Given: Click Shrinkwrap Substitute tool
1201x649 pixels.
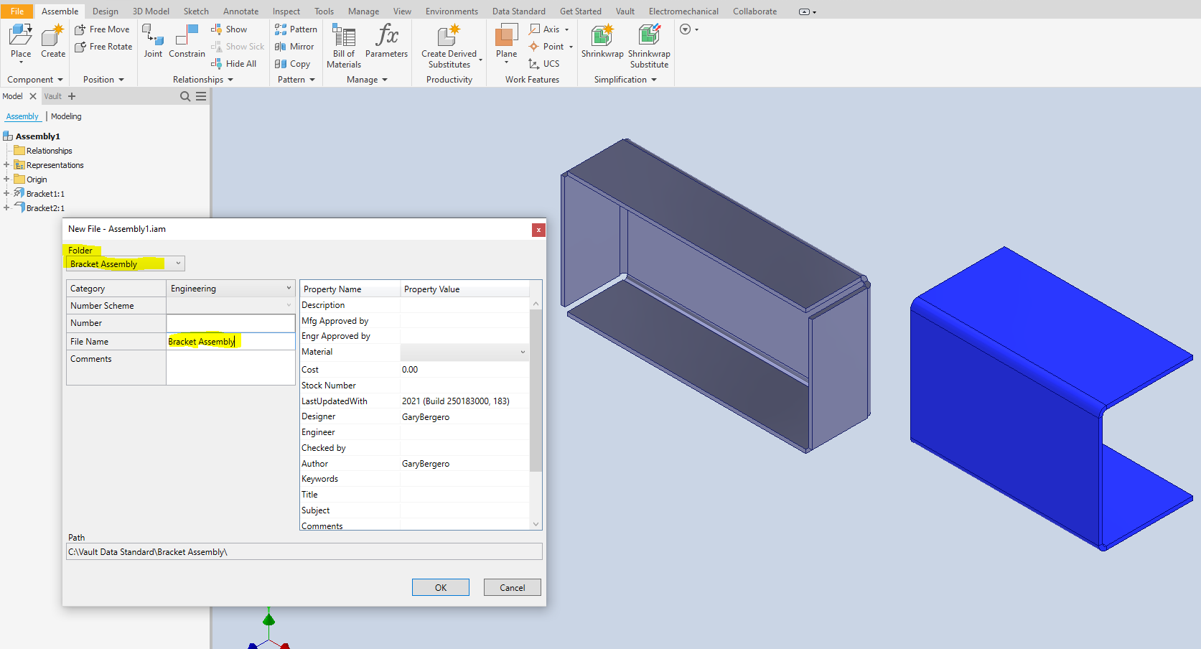Looking at the screenshot, I should [649, 46].
